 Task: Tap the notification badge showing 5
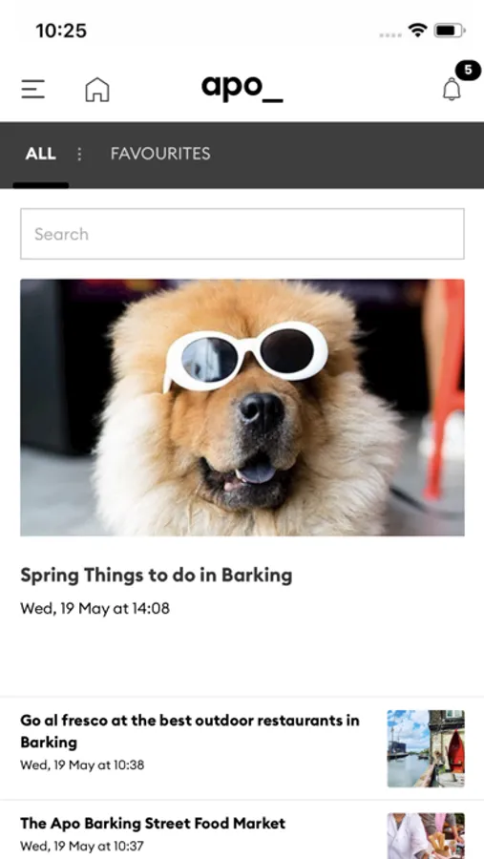[468, 70]
